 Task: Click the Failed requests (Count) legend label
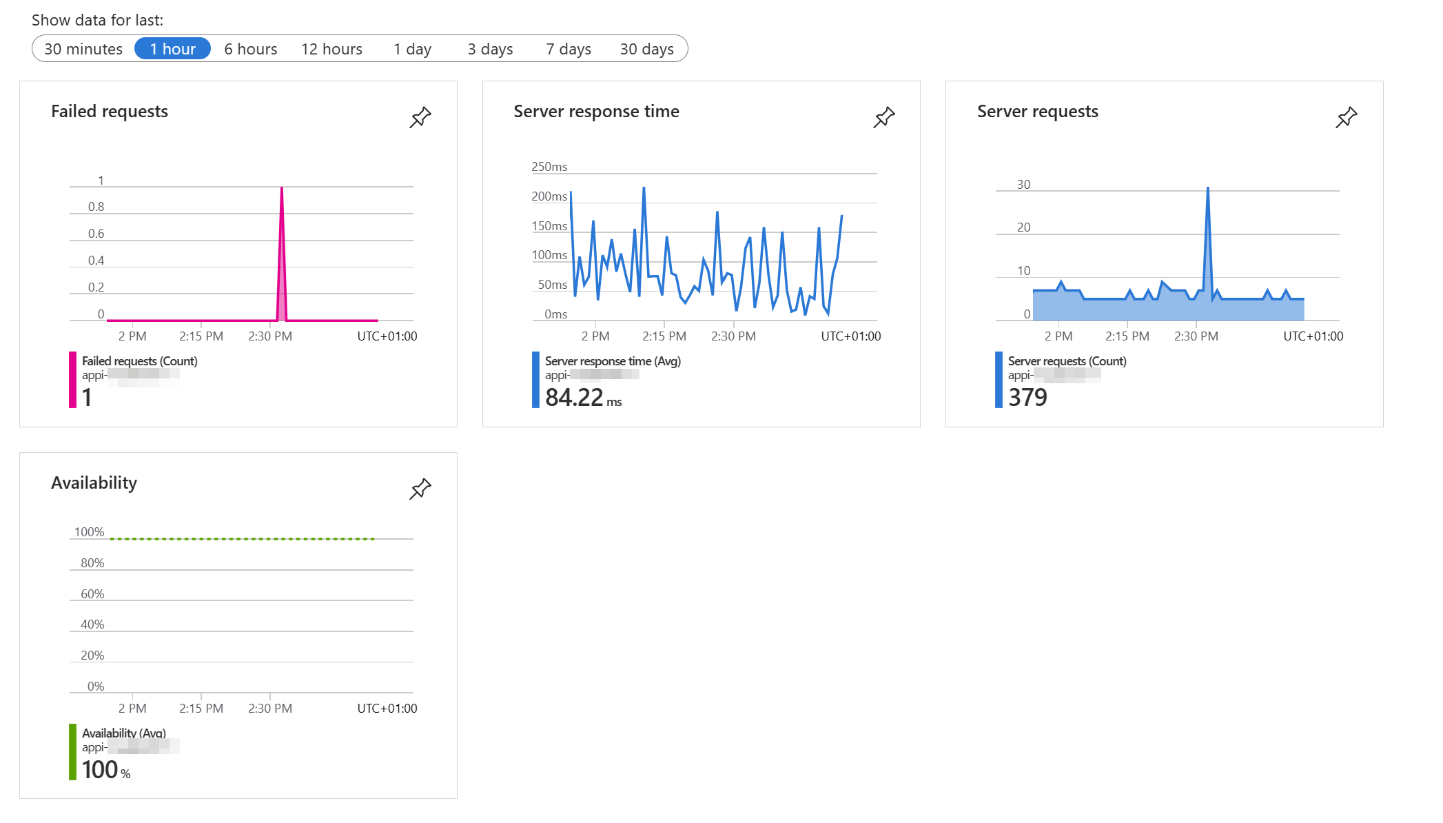(140, 361)
